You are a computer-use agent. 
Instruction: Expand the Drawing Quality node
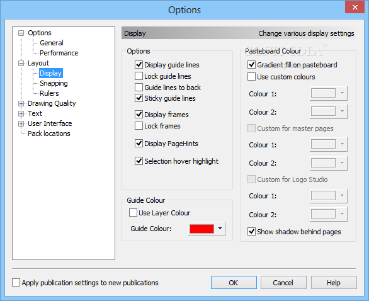point(21,103)
